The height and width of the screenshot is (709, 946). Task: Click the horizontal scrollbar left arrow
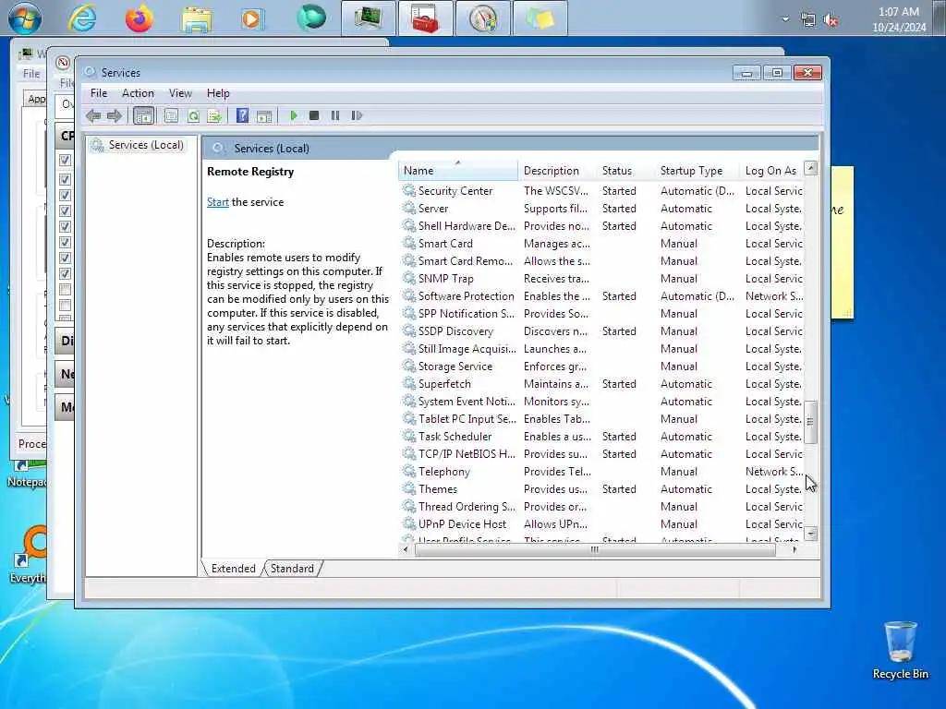[406, 549]
